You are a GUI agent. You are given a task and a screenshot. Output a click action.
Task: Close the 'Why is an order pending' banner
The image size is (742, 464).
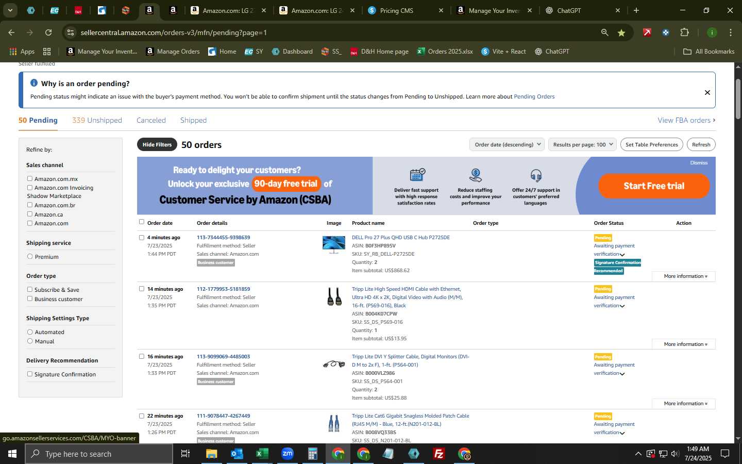707,93
